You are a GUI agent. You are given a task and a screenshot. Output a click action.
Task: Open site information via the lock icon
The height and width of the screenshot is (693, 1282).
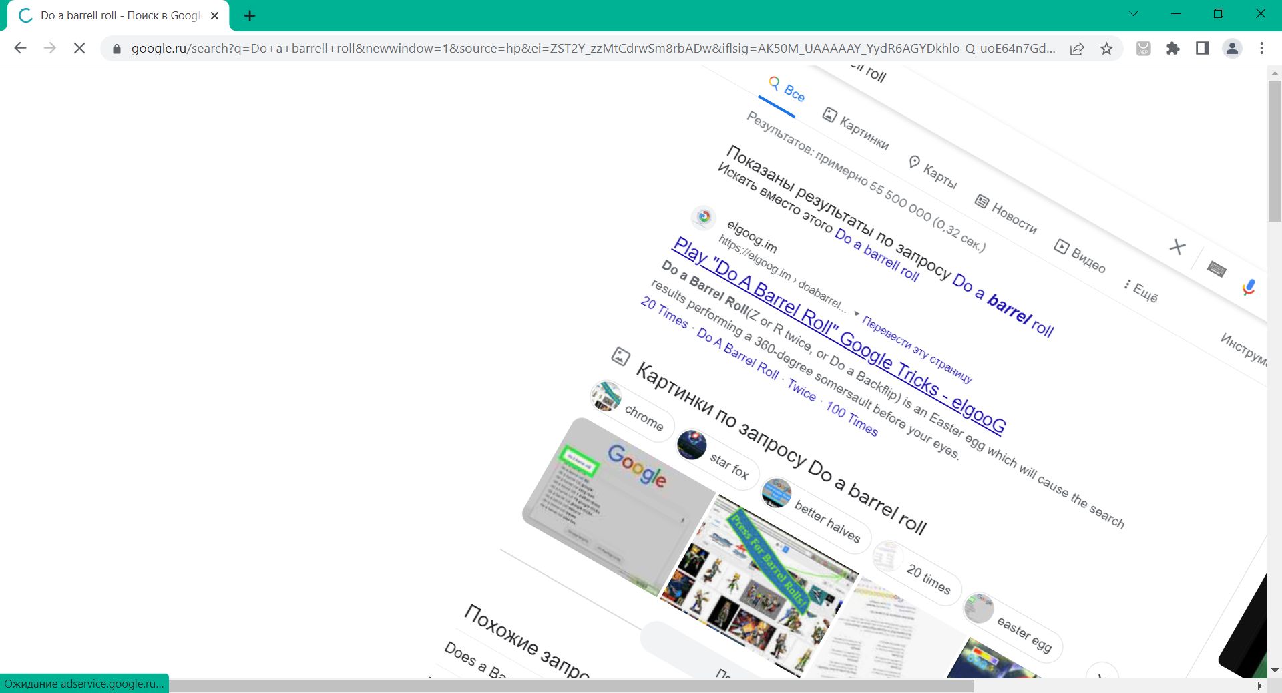coord(116,49)
